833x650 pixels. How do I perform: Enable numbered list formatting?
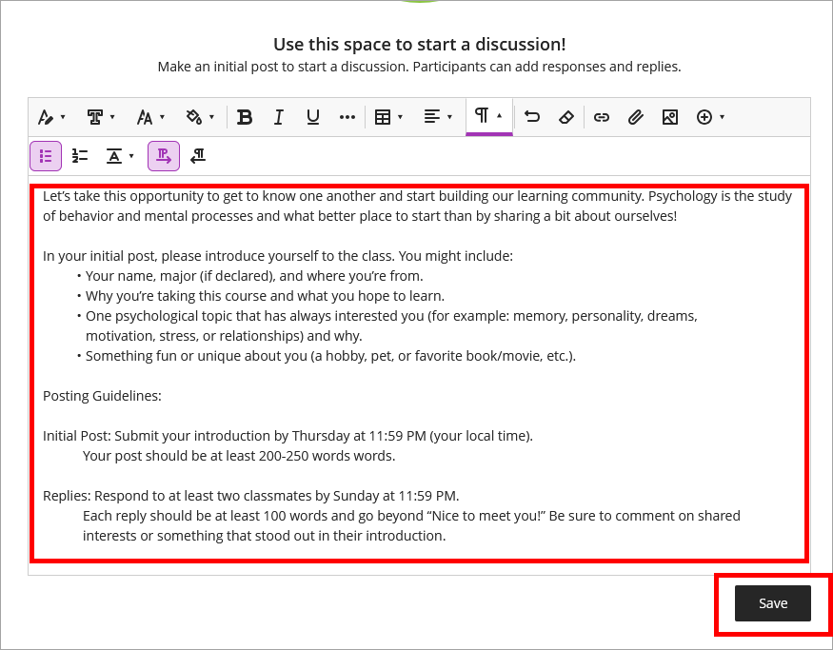pyautogui.click(x=79, y=155)
